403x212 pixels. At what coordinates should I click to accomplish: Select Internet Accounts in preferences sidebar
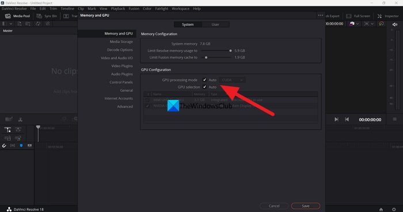[119, 98]
